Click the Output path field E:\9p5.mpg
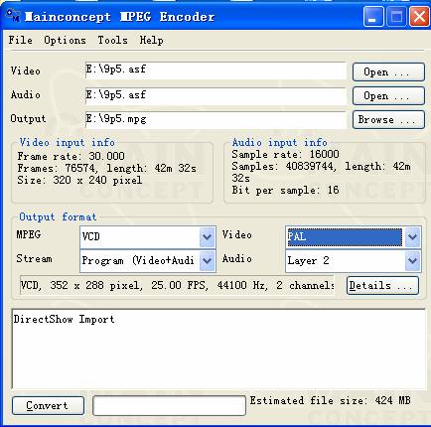 [215, 119]
